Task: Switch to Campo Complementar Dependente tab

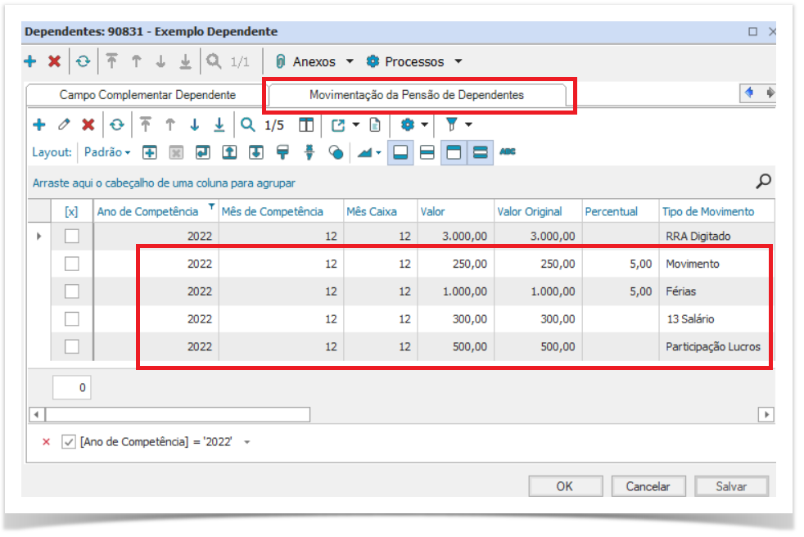Action: [147, 96]
